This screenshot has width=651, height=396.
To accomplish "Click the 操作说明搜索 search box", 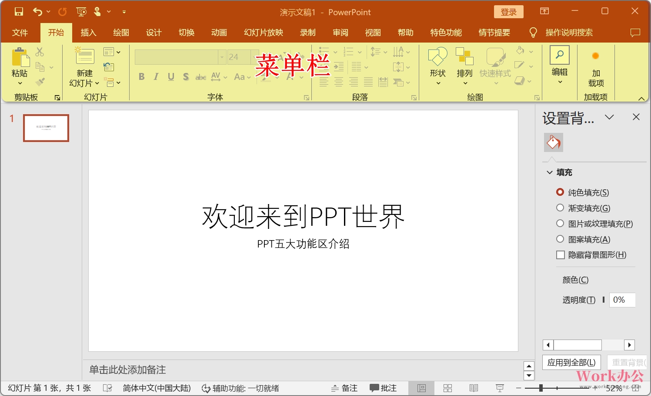I will [x=569, y=33].
